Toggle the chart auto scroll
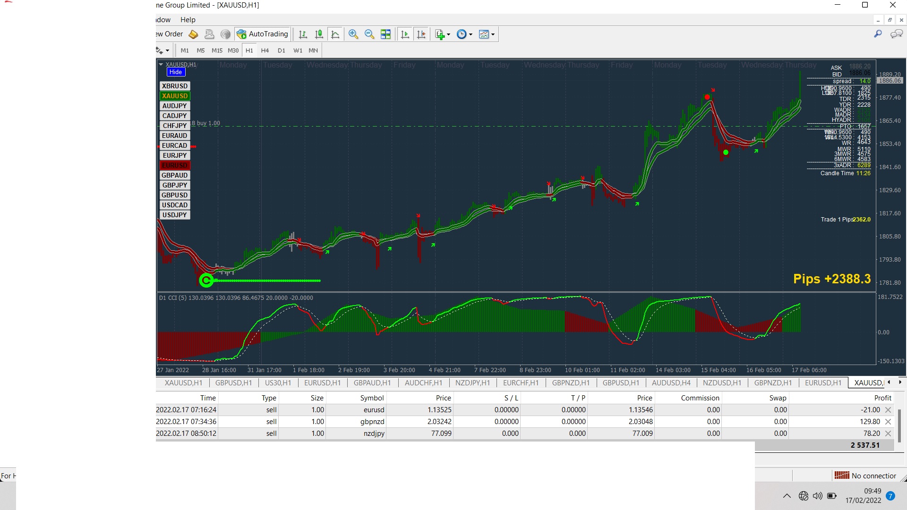 405,34
